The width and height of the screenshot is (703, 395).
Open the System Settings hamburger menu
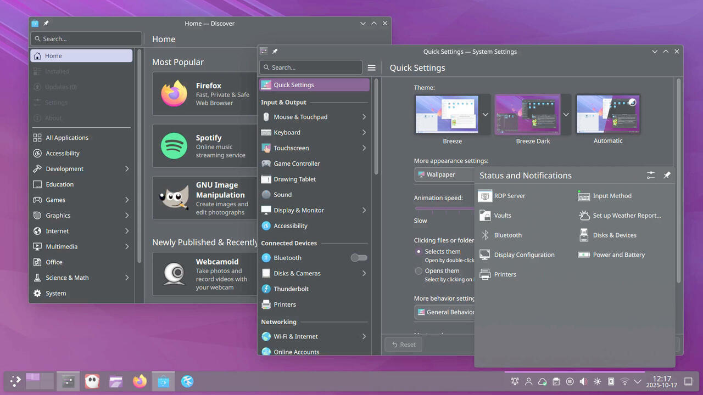pos(372,67)
